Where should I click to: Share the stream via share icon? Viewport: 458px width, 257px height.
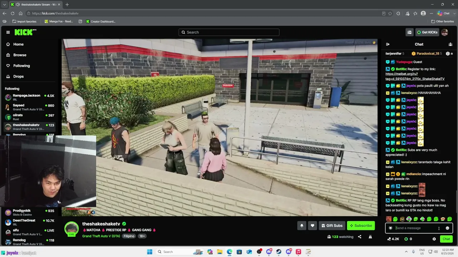(360, 237)
